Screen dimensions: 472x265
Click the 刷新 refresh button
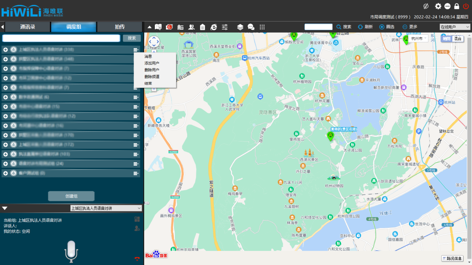click(365, 27)
